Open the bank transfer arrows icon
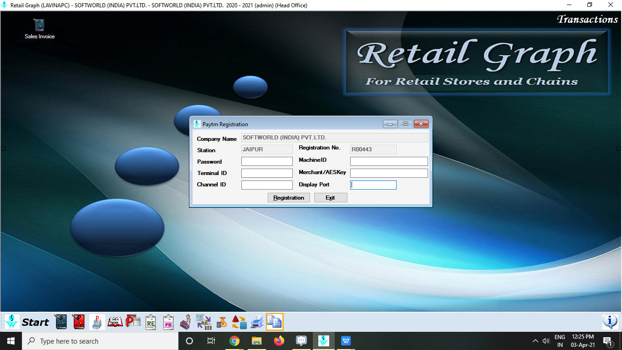622x350 pixels. (x=204, y=322)
